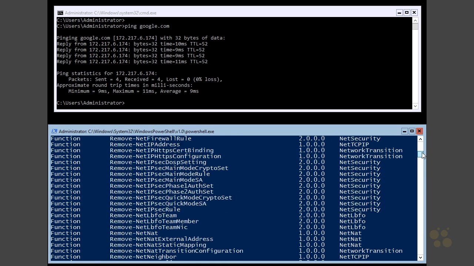Click Remove-NetIPsecDospSetting entry
This screenshot has height=266, width=474.
click(x=158, y=162)
